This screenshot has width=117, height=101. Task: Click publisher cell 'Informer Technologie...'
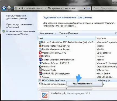pyautogui.click(x=107, y=63)
